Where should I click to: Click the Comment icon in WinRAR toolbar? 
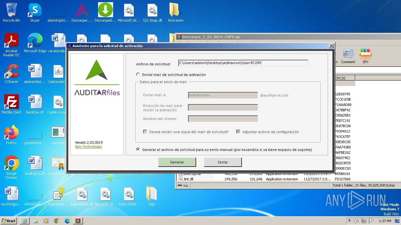[348, 56]
